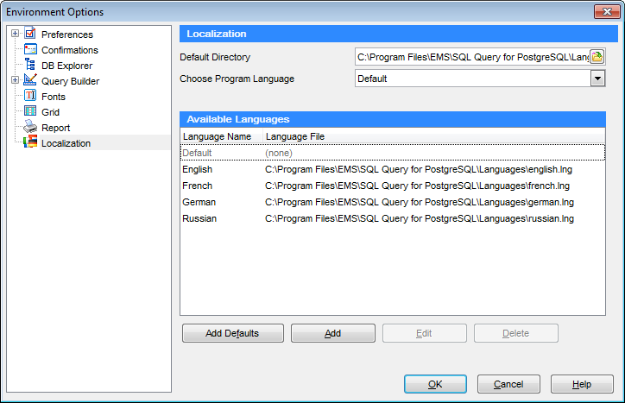Click the Localization flag icon

coord(30,143)
